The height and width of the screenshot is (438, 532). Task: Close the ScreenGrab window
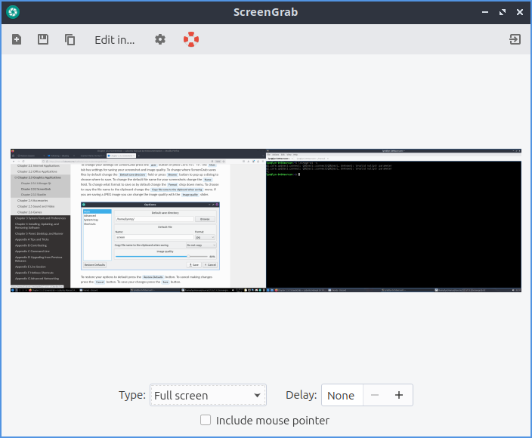coord(519,12)
